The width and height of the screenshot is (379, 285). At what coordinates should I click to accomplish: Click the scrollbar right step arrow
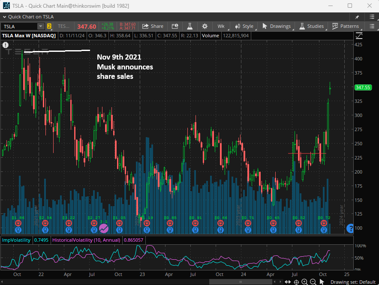280,282
